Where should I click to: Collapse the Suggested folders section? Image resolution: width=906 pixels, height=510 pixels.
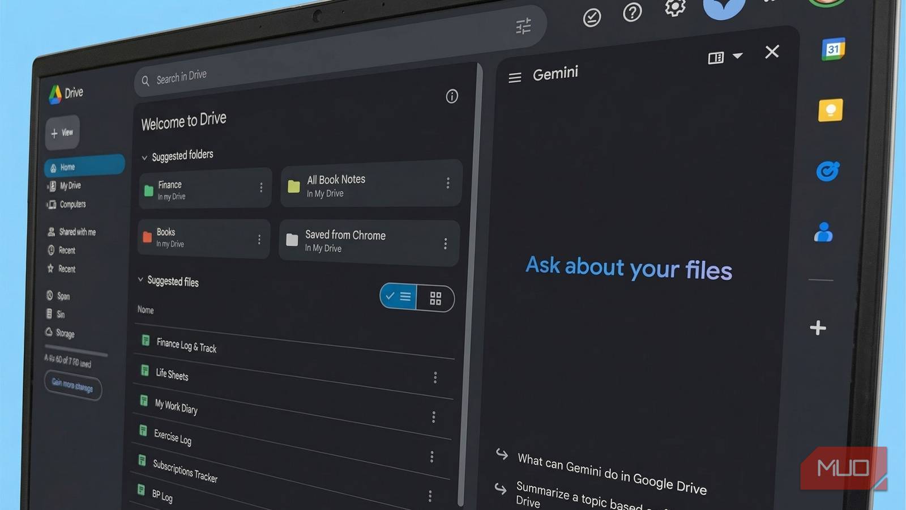tap(144, 158)
